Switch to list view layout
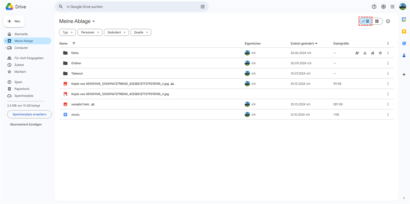 pyautogui.click(x=366, y=21)
